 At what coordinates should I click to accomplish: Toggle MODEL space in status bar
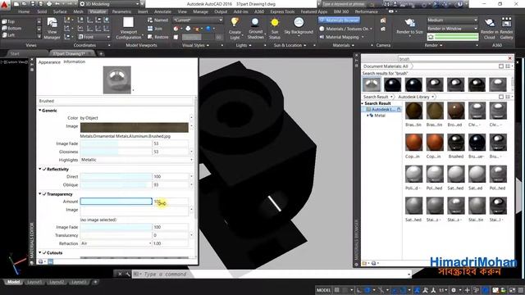click(323, 290)
